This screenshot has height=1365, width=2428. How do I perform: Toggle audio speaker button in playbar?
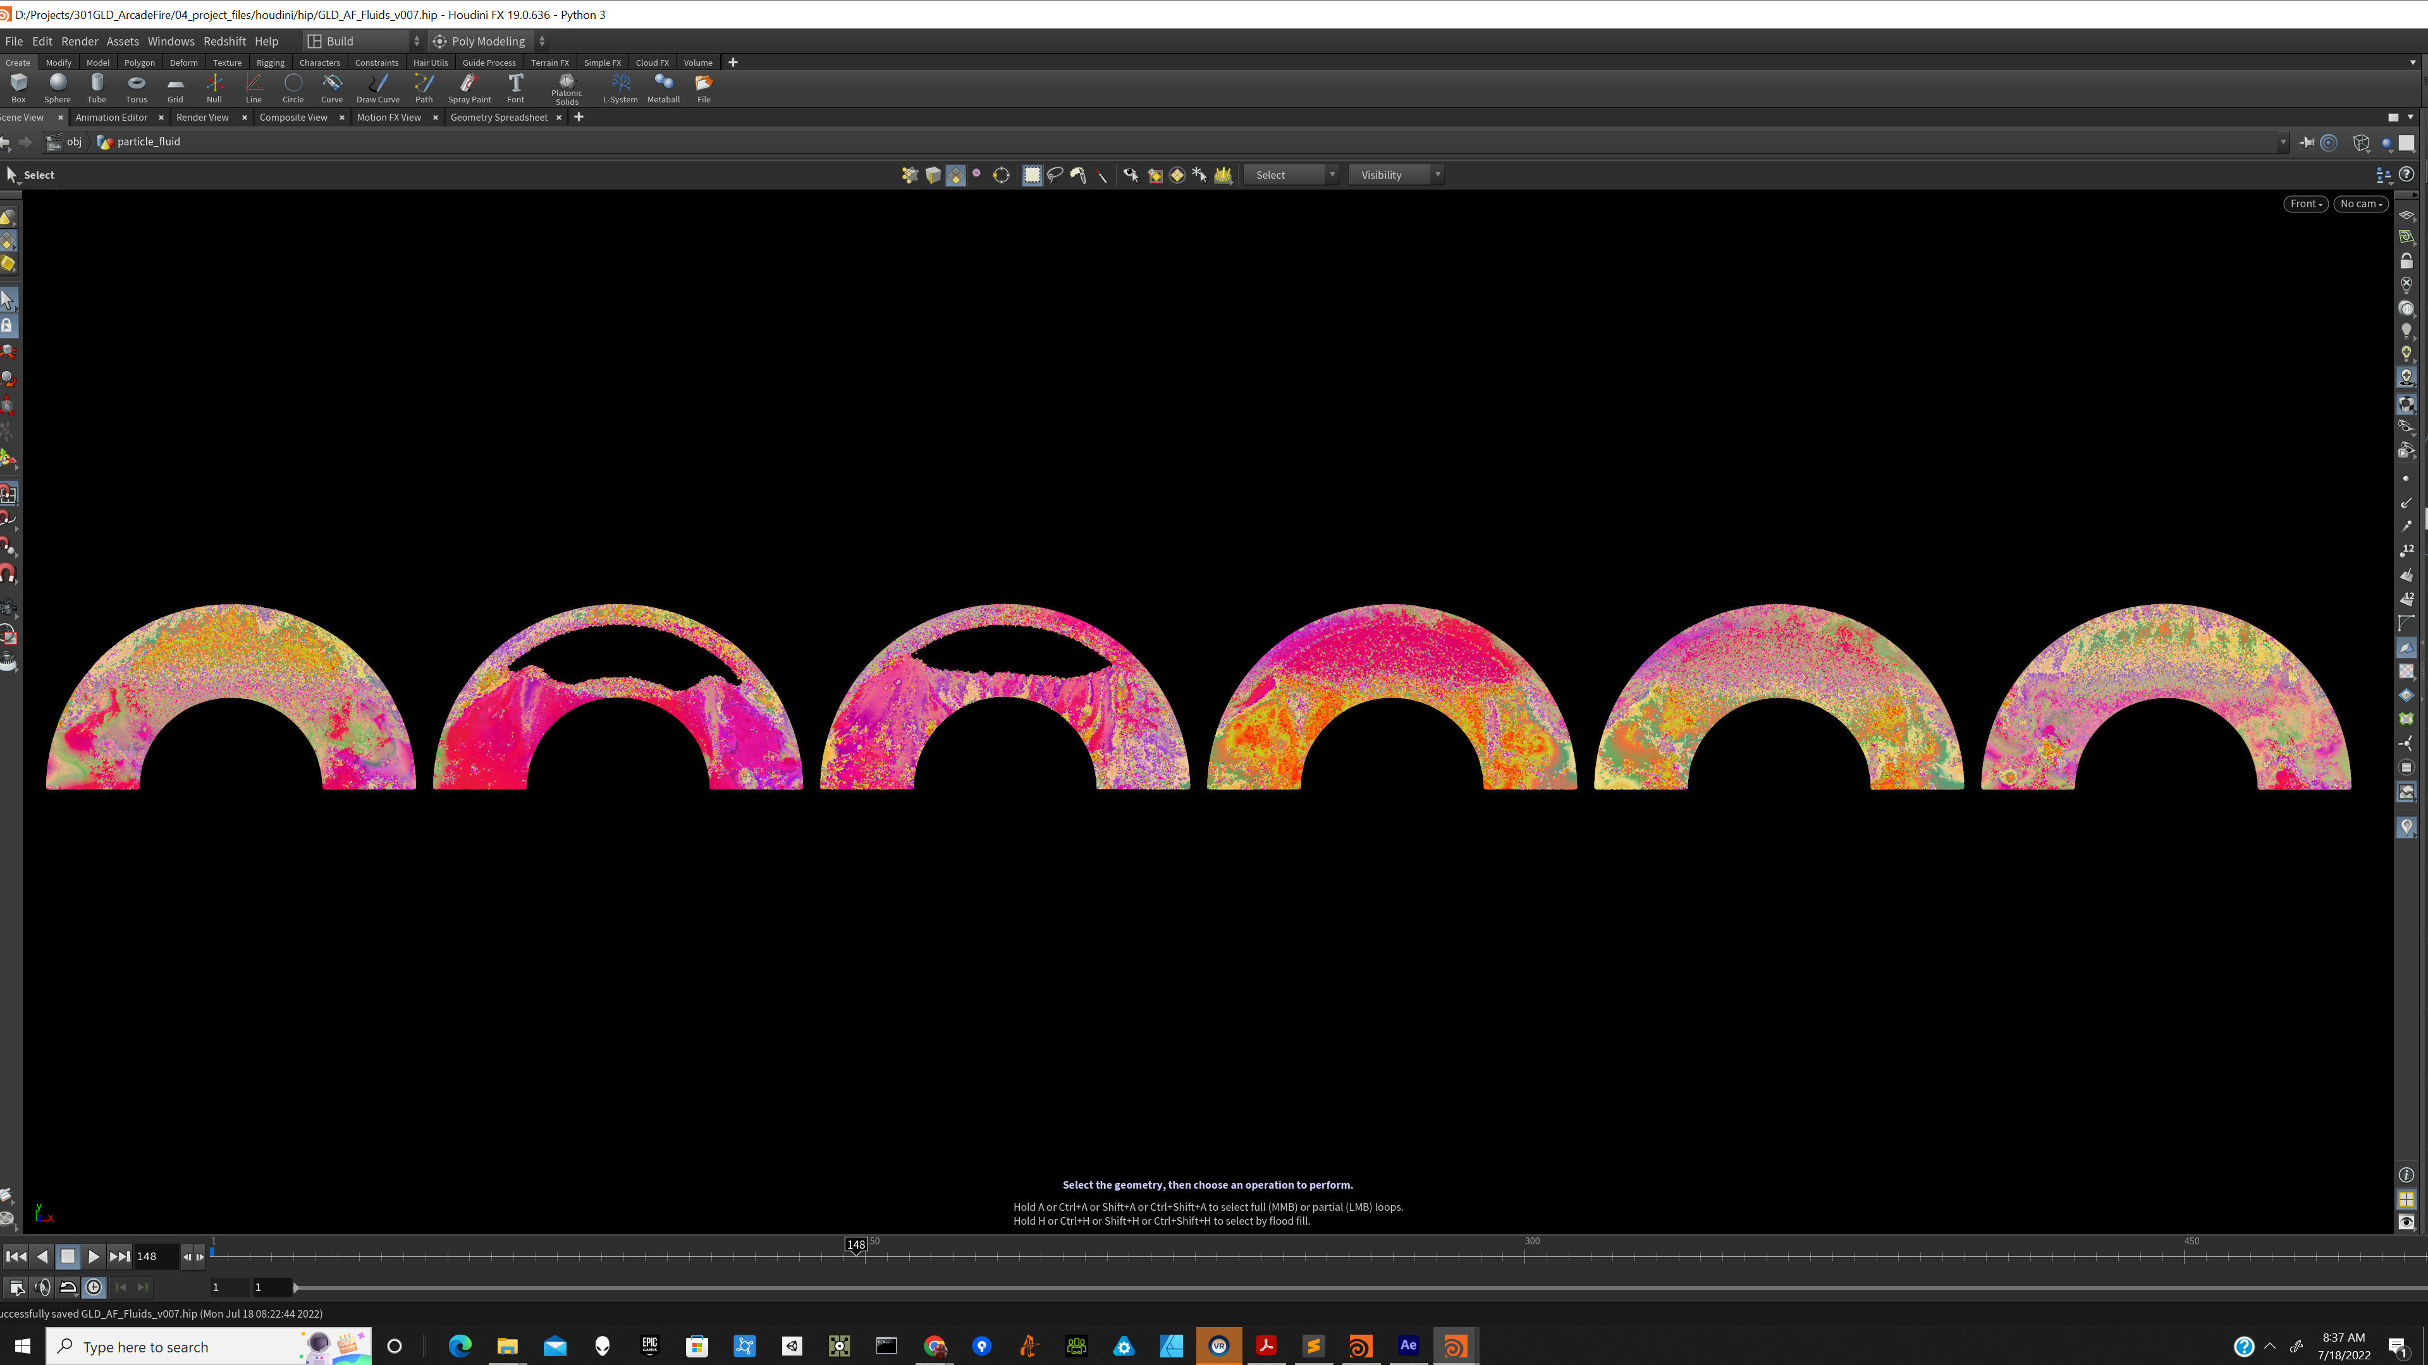pos(42,1287)
